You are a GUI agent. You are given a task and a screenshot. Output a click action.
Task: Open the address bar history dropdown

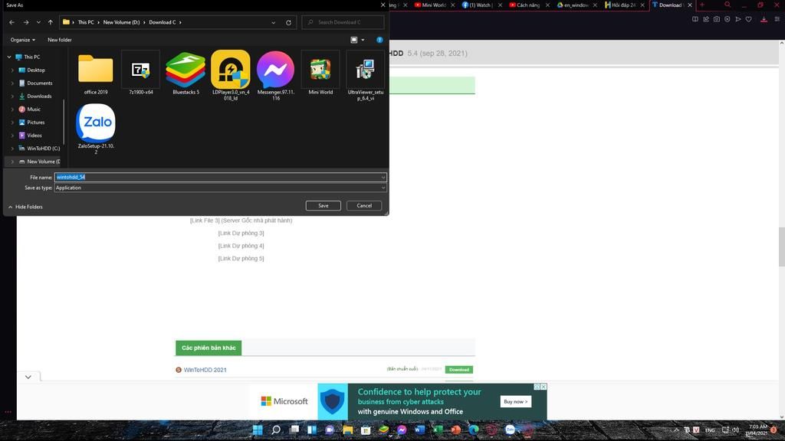click(x=274, y=22)
